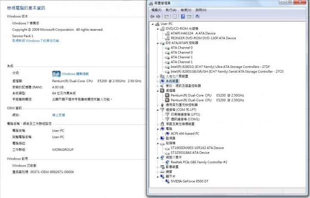The height and width of the screenshot is (198, 310).
Task: Click the User-PC computer icon in tree
Action: (x=157, y=24)
